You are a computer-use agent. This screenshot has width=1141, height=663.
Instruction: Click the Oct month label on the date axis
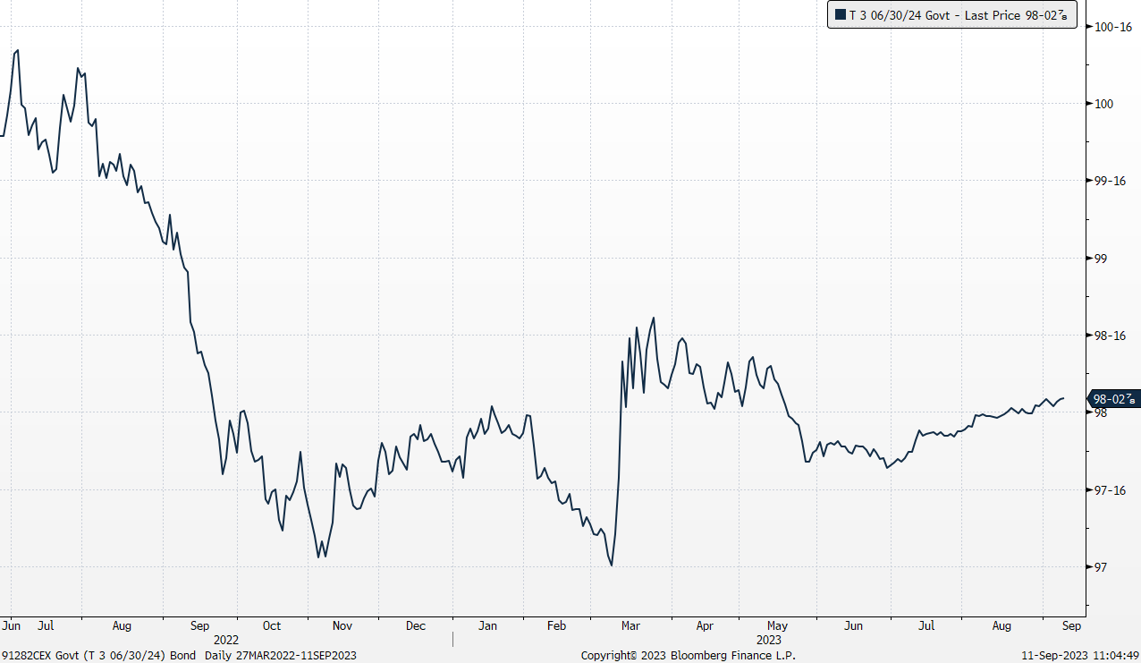coord(272,626)
